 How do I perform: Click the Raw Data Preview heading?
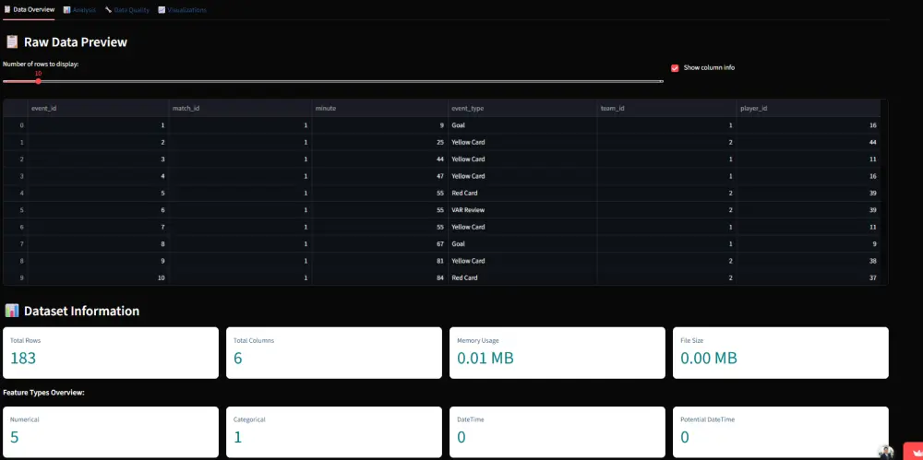coord(76,42)
